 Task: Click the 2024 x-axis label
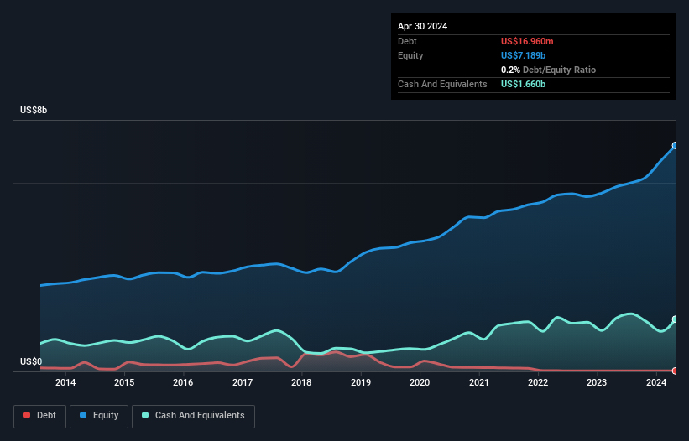tap(656, 382)
